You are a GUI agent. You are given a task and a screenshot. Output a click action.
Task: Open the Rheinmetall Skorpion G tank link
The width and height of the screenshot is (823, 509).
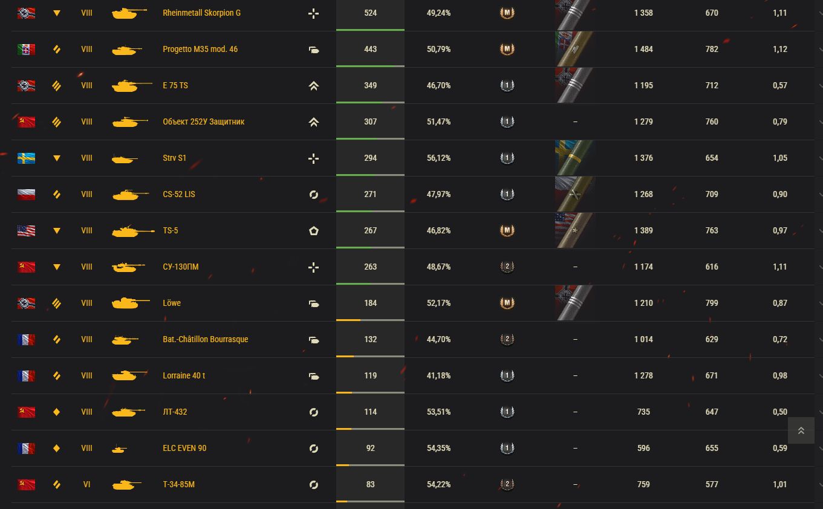pyautogui.click(x=201, y=13)
